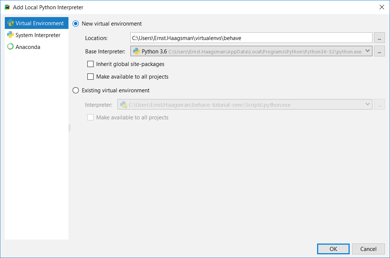This screenshot has height=258, width=390.
Task: Browse for the Base Interpreter executable
Action: tap(379, 52)
